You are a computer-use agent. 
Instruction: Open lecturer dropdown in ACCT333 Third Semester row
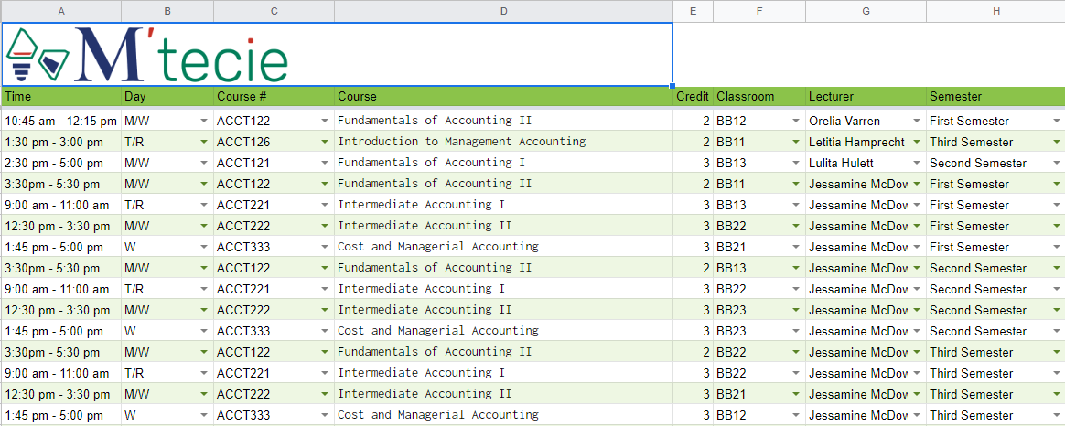(x=917, y=416)
